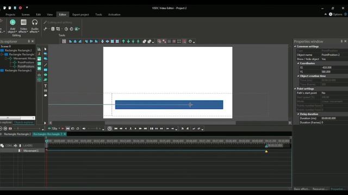Click the Add object button
Viewport: 348px width, 195px height.
(x=13, y=26)
